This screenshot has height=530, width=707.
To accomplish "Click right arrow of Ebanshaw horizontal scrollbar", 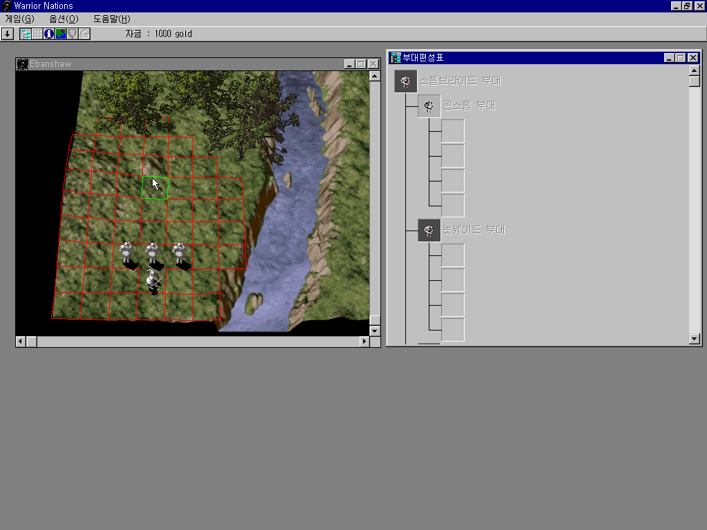I will tap(365, 342).
